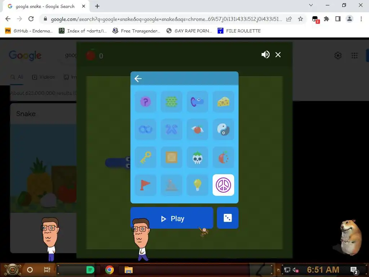Select the infinity loop snake mode
This screenshot has height=277, width=369.
tap(146, 129)
